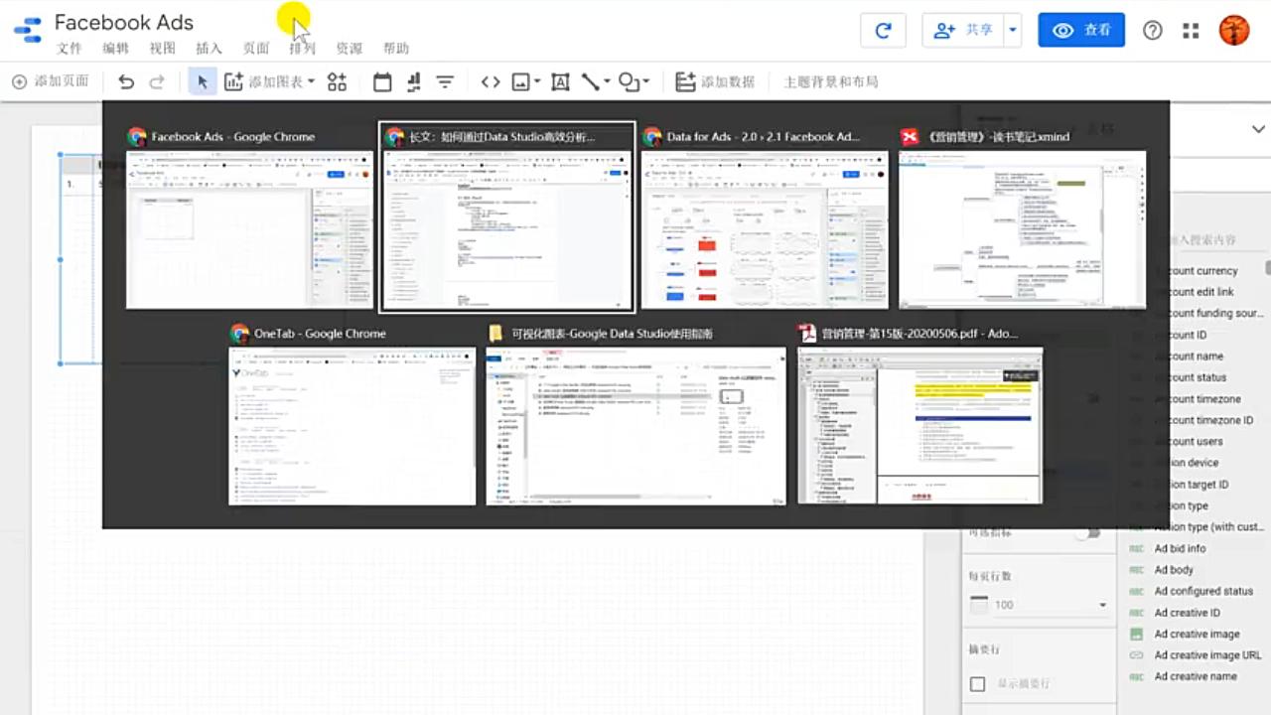Insert a filter control icon
Viewport: 1271px width, 715px height.
pyautogui.click(x=445, y=82)
